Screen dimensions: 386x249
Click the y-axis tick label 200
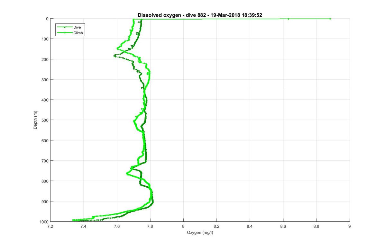(x=45, y=59)
